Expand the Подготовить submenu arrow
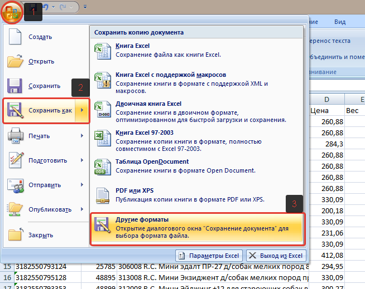 [82, 160]
